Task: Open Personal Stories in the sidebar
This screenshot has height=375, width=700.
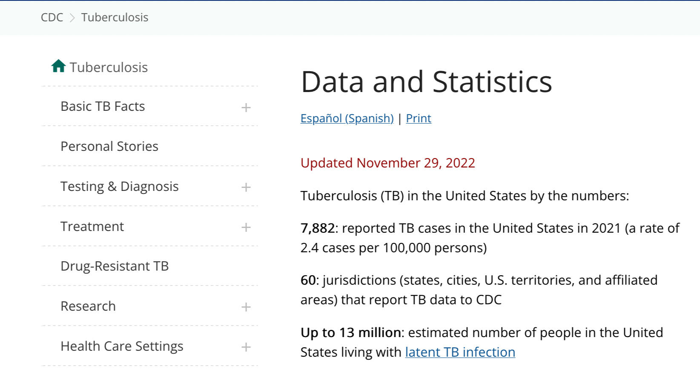Action: point(109,146)
